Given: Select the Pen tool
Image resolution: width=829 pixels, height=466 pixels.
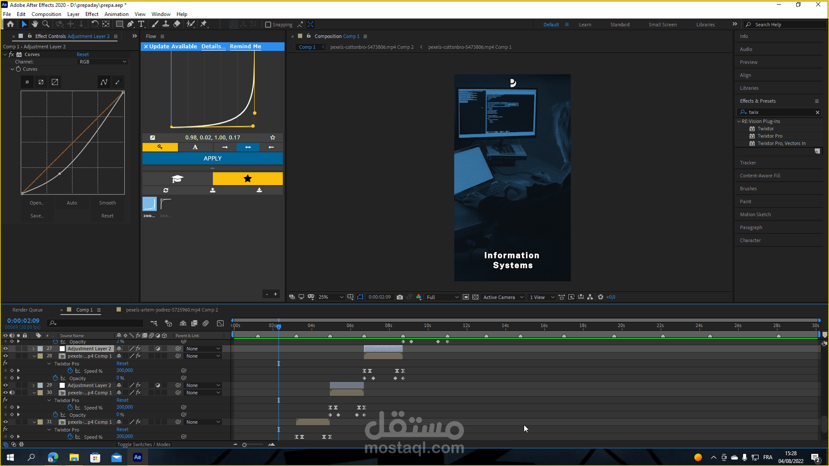Looking at the screenshot, I should [x=130, y=24].
